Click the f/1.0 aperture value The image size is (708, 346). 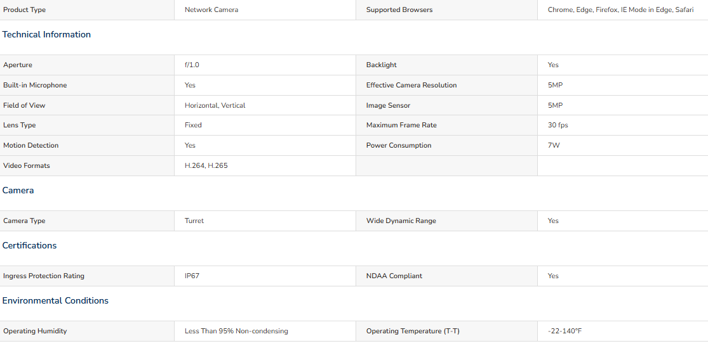(x=192, y=65)
